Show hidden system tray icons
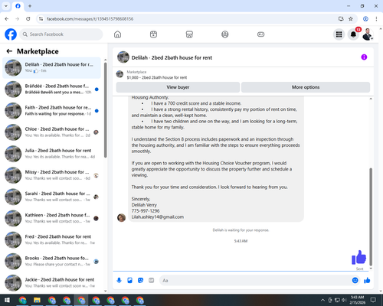The width and height of the screenshot is (383, 306). pyautogui.click(x=322, y=300)
